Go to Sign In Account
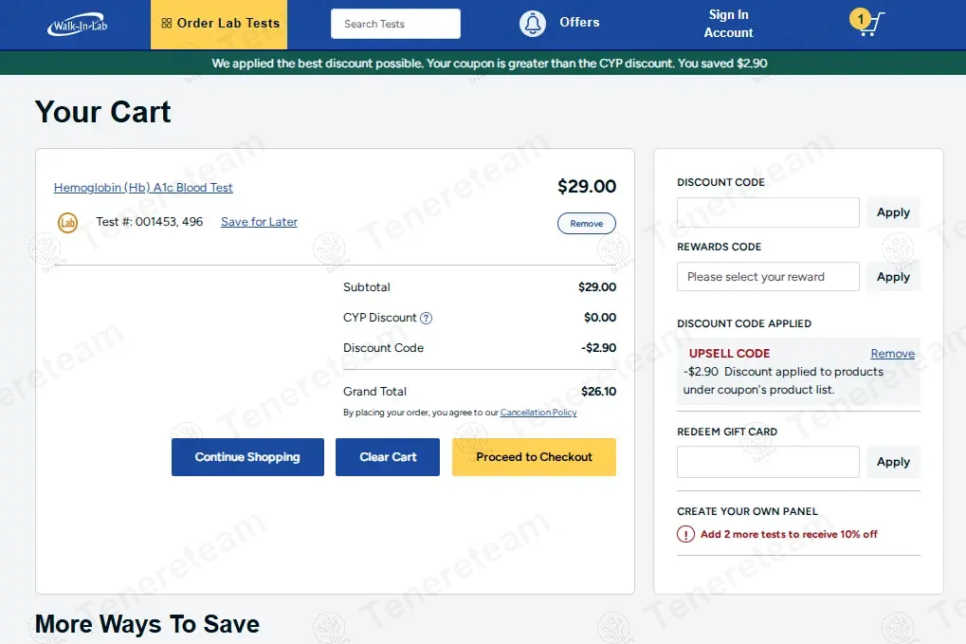Viewport: 966px width, 644px height. (728, 24)
